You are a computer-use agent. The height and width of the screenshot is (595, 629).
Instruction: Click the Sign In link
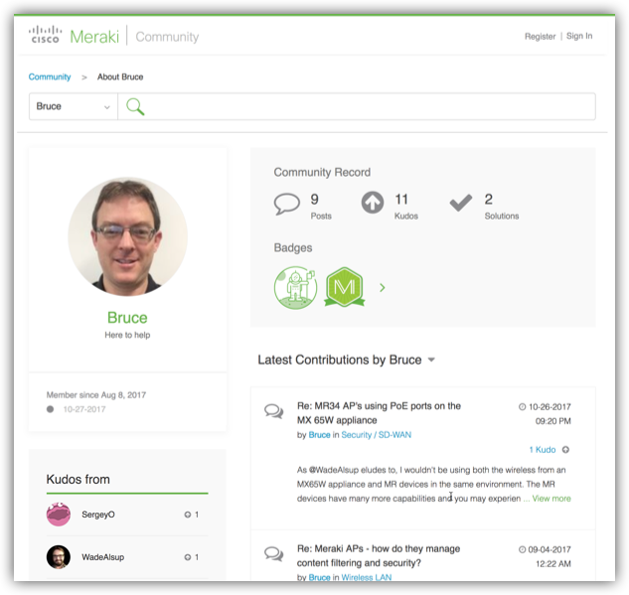(578, 37)
